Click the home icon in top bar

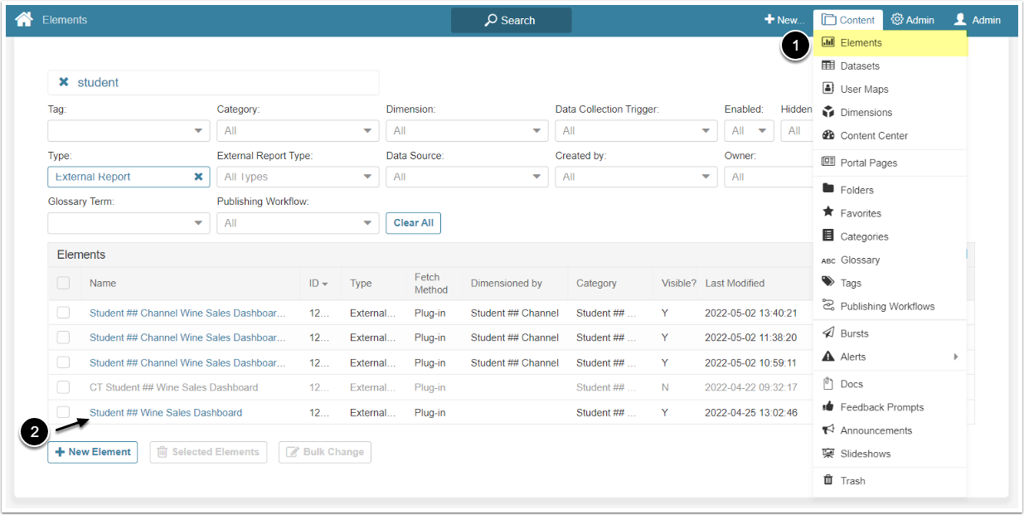pos(24,20)
